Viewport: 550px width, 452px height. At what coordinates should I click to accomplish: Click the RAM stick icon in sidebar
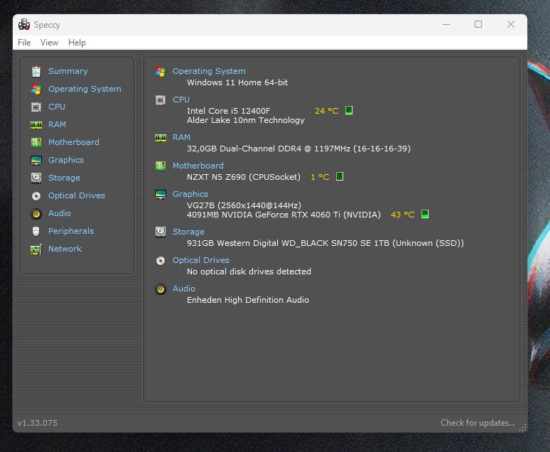[36, 124]
